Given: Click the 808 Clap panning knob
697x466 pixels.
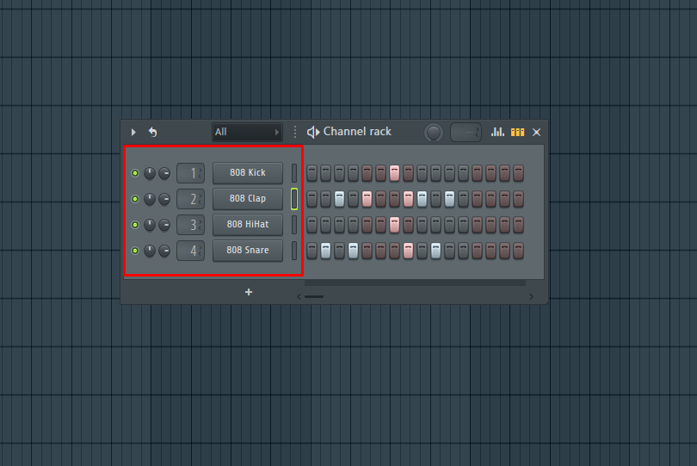Looking at the screenshot, I should pyautogui.click(x=150, y=199).
